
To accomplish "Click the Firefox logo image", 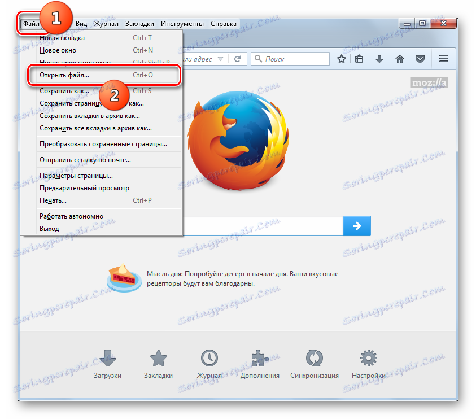I will pos(238,141).
